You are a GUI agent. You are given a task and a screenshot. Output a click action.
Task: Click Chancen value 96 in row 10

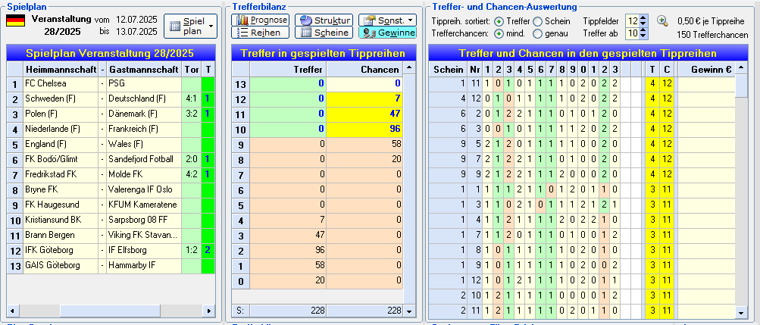pyautogui.click(x=365, y=130)
